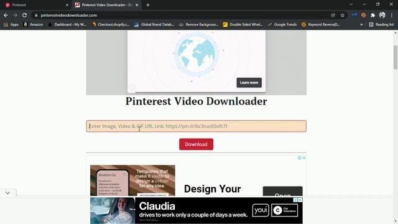Close the Design Your ad

pos(304,158)
